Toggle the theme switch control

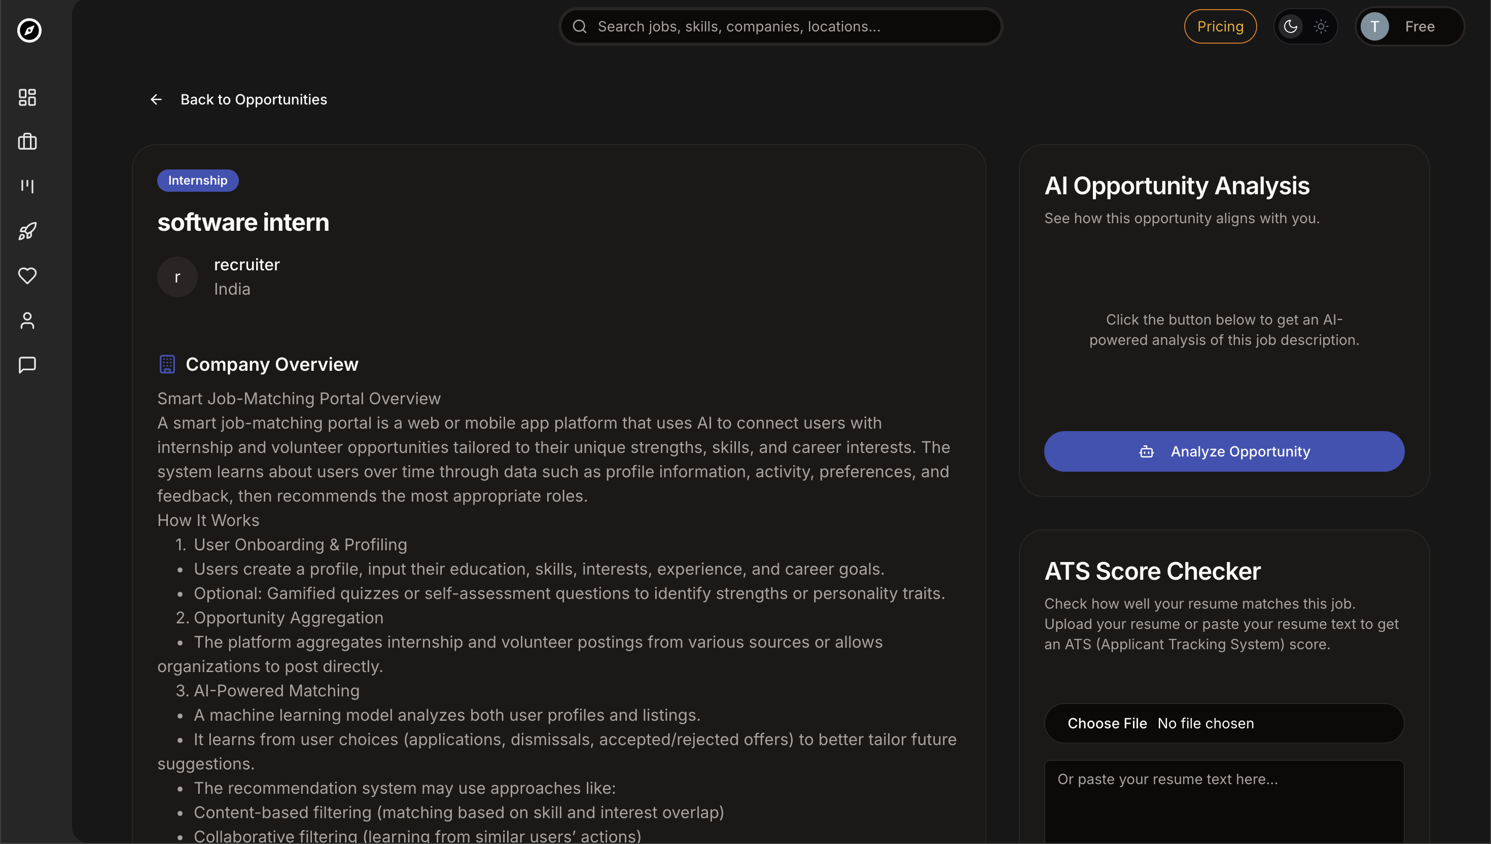point(1305,26)
